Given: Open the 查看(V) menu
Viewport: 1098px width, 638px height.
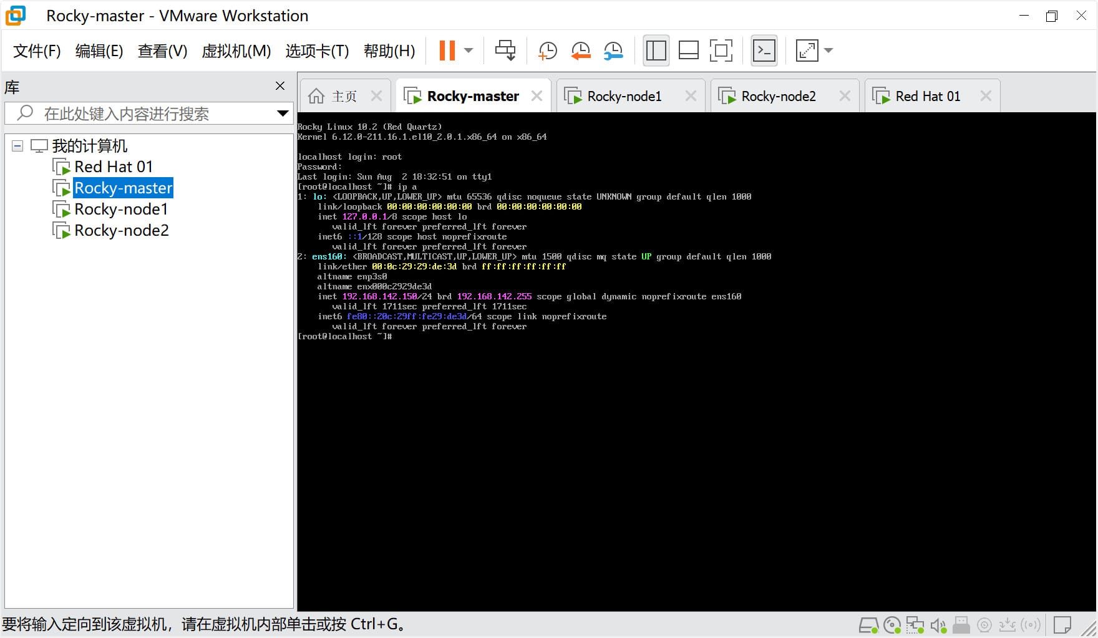Looking at the screenshot, I should (162, 51).
